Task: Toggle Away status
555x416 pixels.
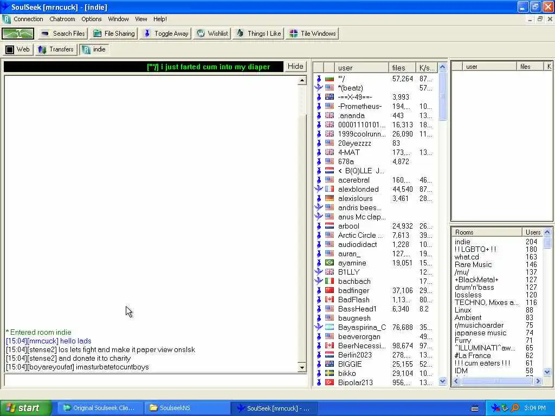Action: [x=166, y=34]
